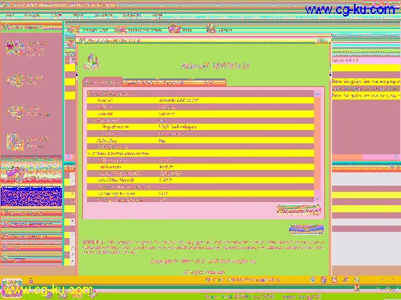Screen dimensions: 401x300
Task: Click the fourth toolbar icon in the main window
Action: [x=211, y=28]
